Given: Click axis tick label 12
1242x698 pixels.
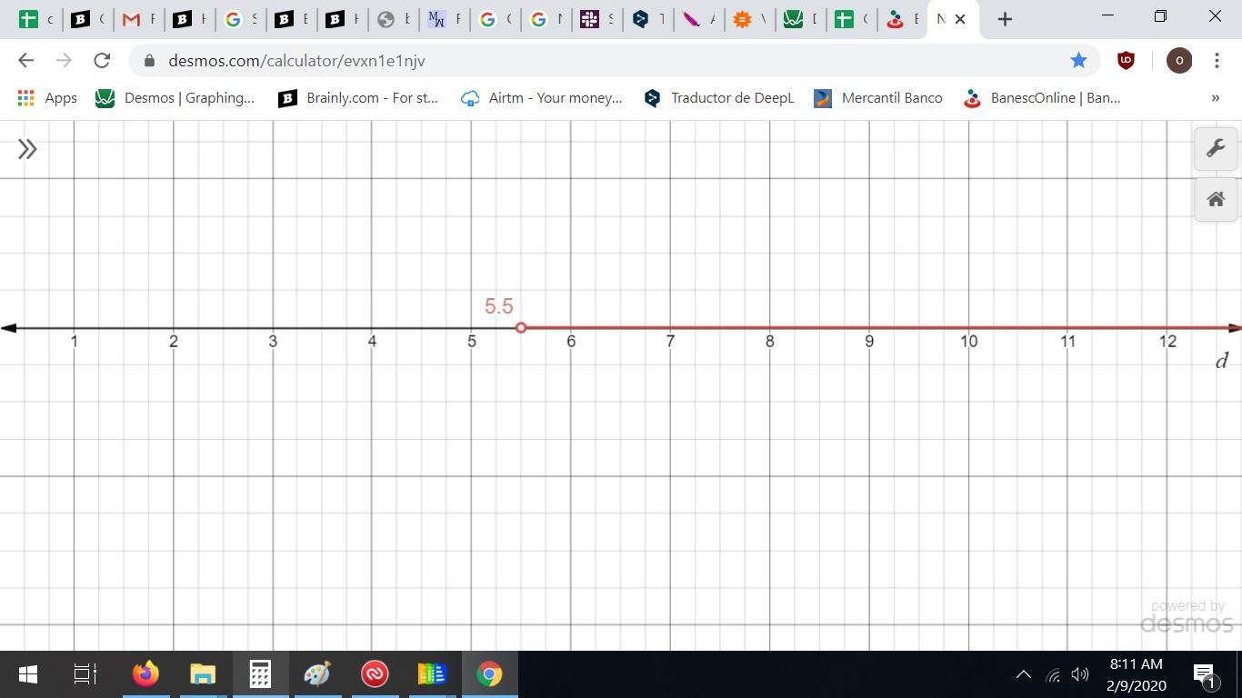Looking at the screenshot, I should tap(1167, 342).
